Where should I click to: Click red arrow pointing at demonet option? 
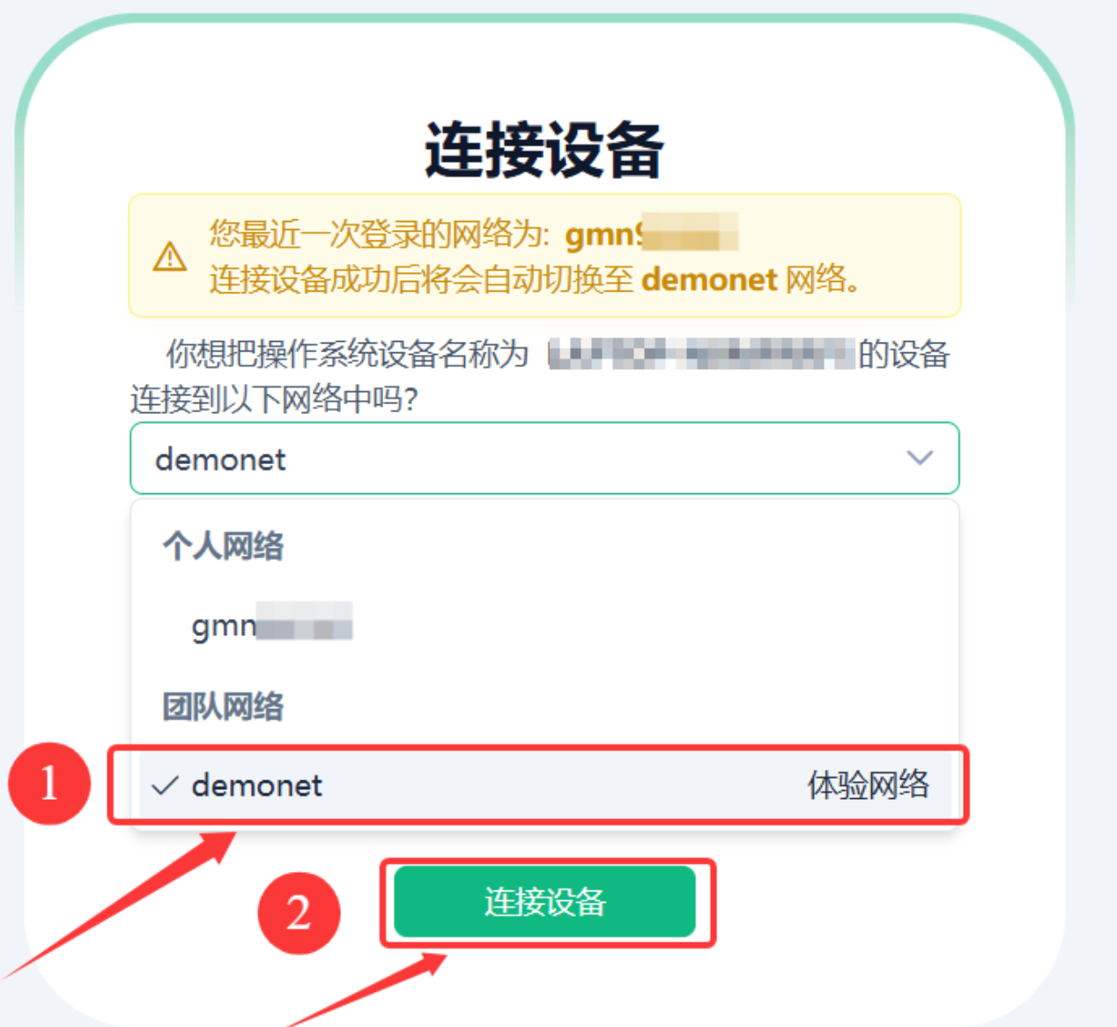pyautogui.click(x=119, y=905)
